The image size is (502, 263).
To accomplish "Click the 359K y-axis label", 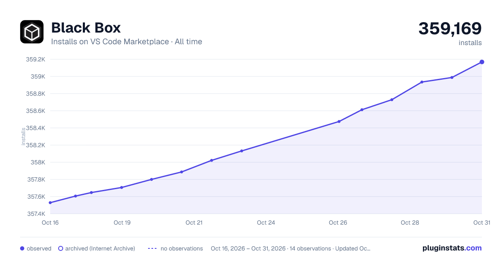I will pos(38,76).
